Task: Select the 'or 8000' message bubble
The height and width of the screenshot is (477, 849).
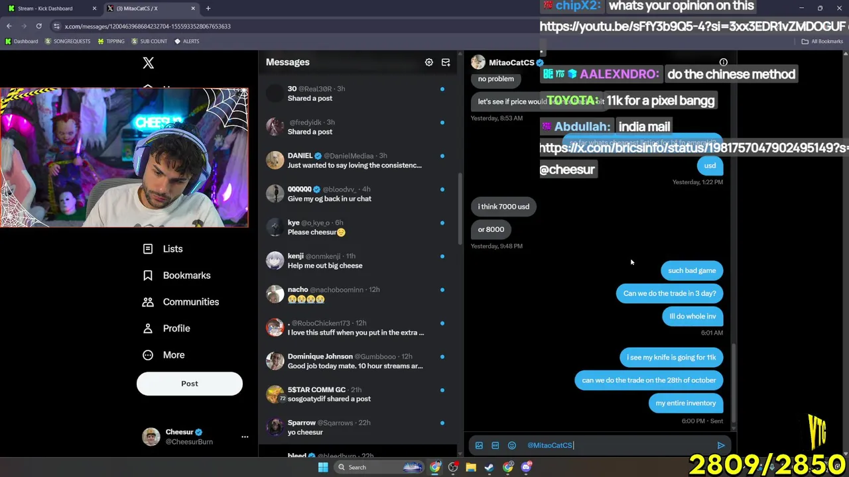Action: pyautogui.click(x=491, y=229)
